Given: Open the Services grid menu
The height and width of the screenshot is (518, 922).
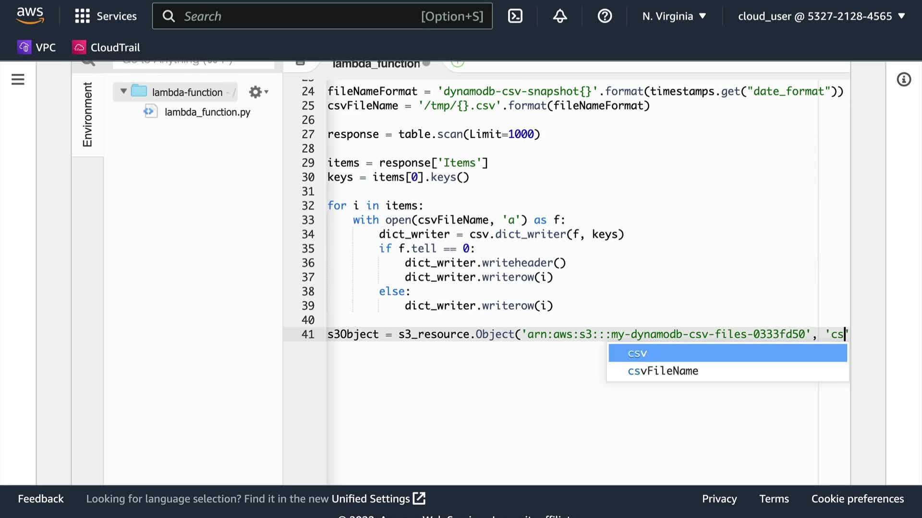Looking at the screenshot, I should [x=106, y=16].
